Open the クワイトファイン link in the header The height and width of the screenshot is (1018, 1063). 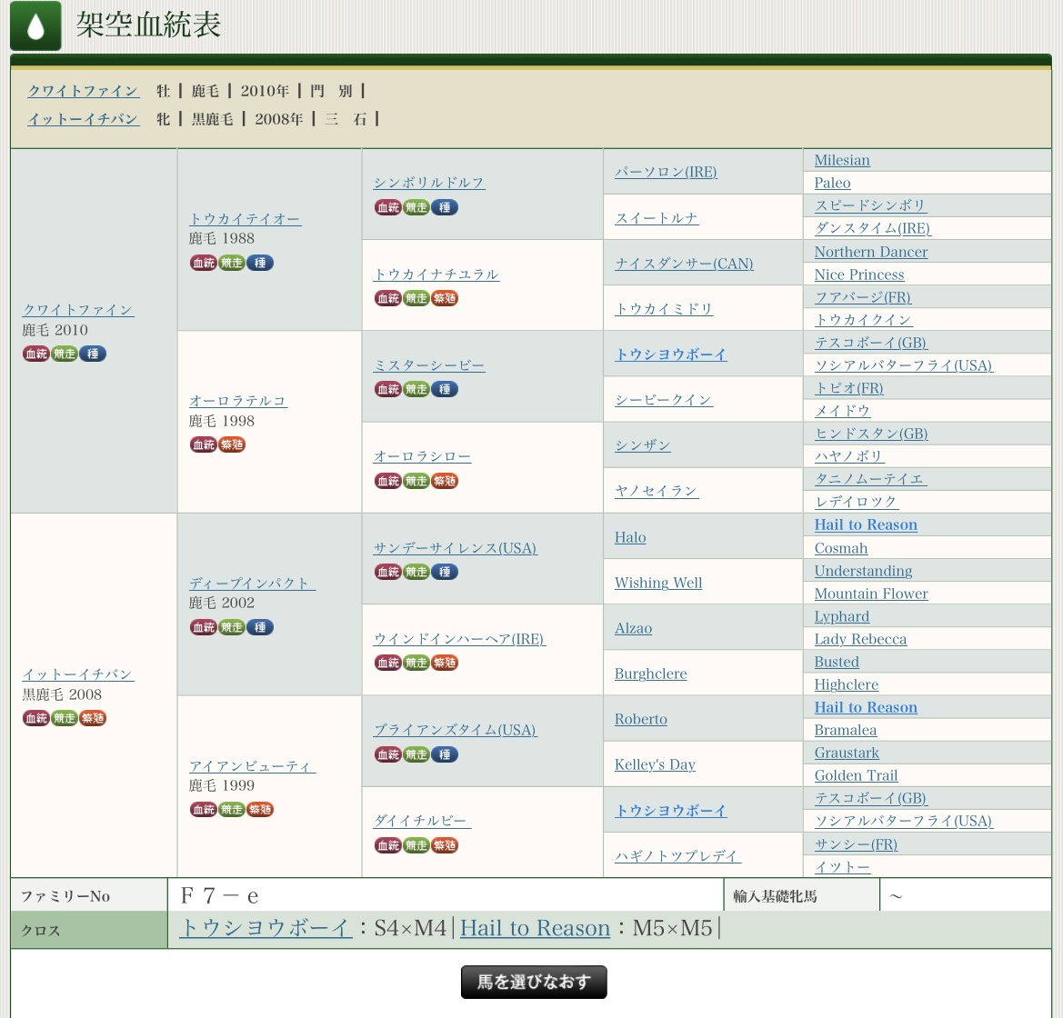coord(83,91)
